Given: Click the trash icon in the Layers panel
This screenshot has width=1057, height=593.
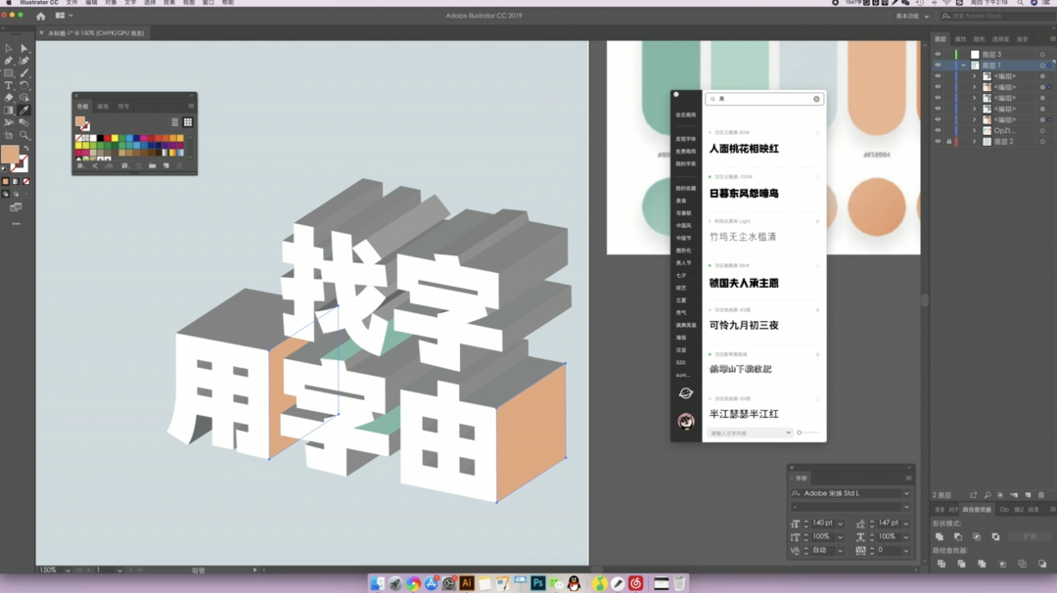Looking at the screenshot, I should [x=1042, y=495].
